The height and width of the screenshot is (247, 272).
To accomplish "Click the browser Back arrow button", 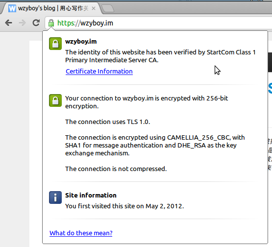I will coord(8,23).
